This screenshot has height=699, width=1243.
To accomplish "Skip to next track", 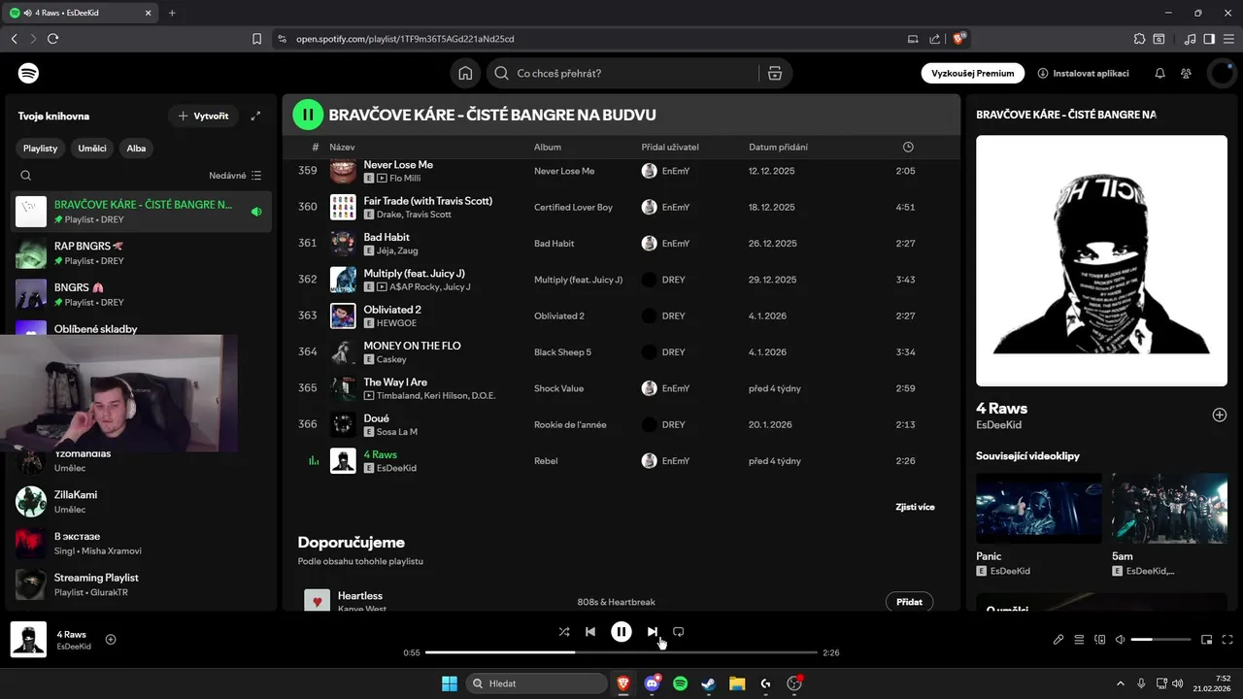I will click(x=653, y=632).
